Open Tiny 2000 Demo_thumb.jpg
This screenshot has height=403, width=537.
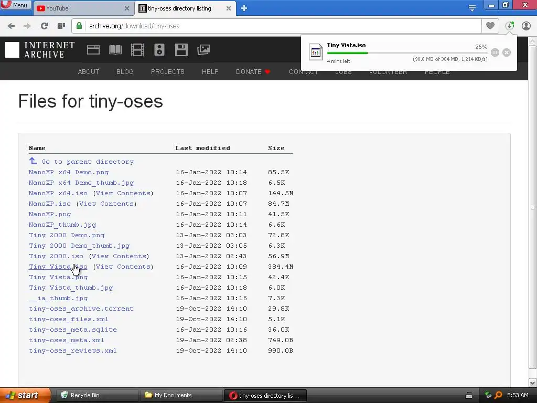(x=79, y=246)
